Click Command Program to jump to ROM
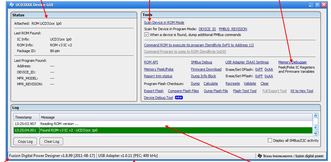Viewport: 331px width, 162px height. click(185, 51)
